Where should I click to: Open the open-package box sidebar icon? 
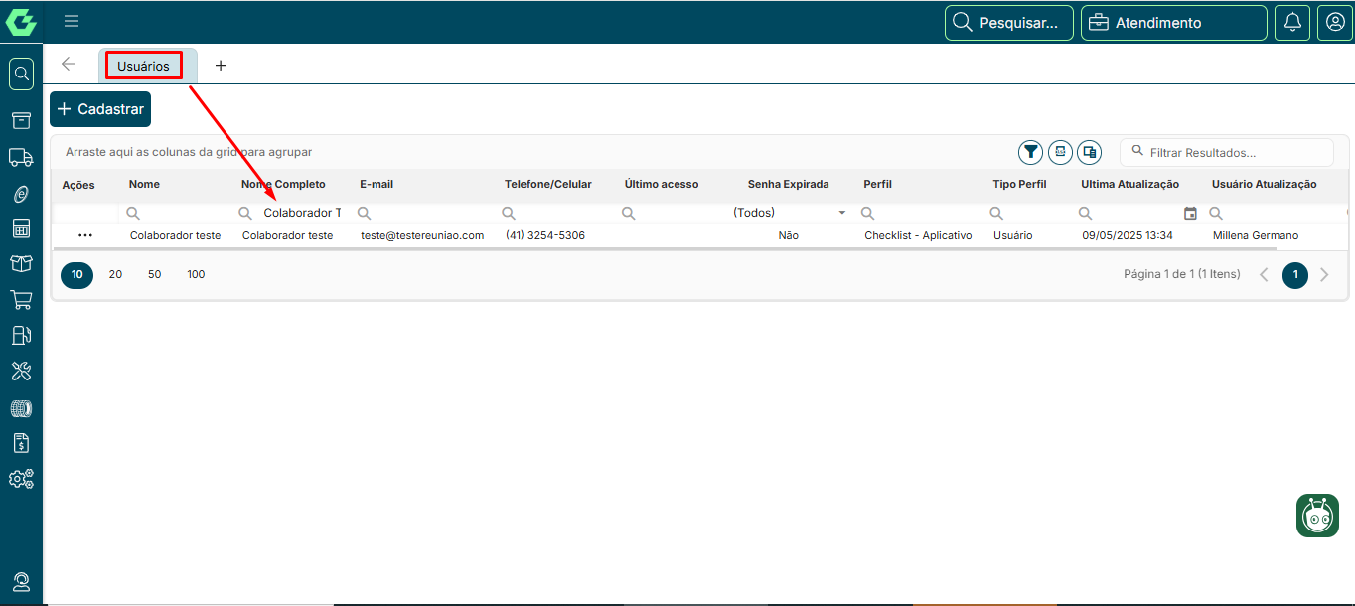tap(21, 263)
